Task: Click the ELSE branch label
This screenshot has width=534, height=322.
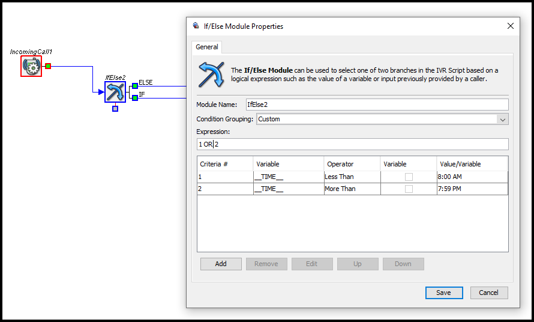Action: [x=145, y=82]
